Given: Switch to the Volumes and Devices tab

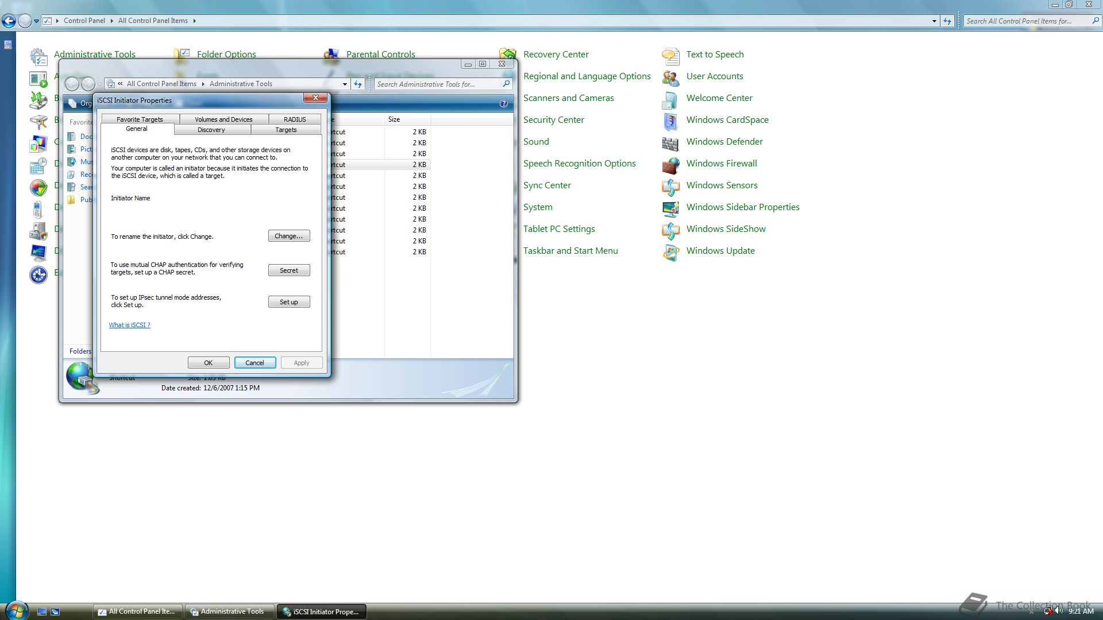Looking at the screenshot, I should [223, 119].
